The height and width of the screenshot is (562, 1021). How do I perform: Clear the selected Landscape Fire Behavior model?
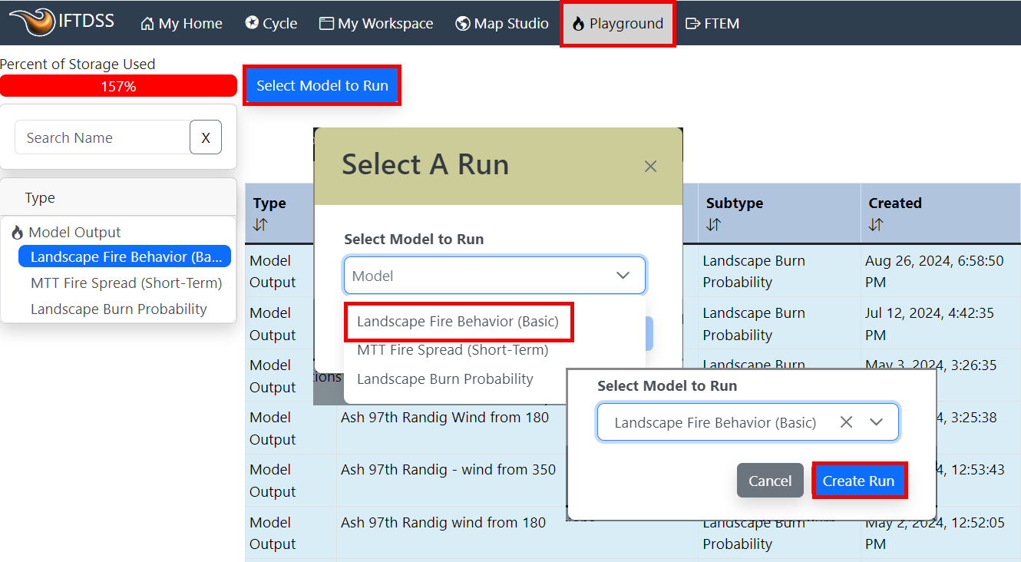point(846,422)
